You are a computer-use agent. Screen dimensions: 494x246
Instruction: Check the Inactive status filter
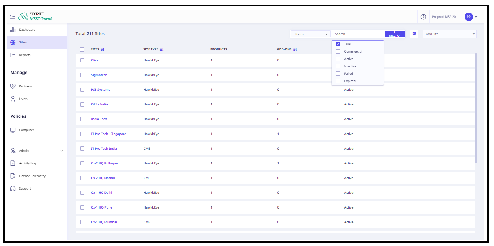338,66
